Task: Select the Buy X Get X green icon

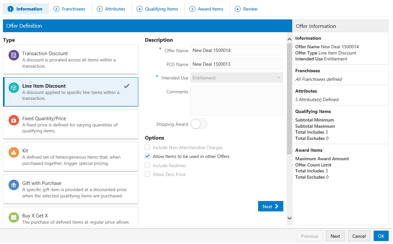Action: (14, 217)
